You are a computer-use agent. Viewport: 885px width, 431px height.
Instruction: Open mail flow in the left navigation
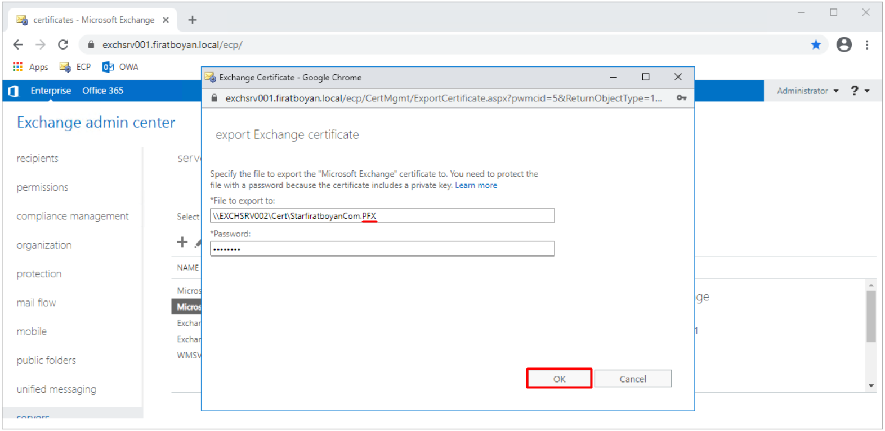[x=36, y=303]
